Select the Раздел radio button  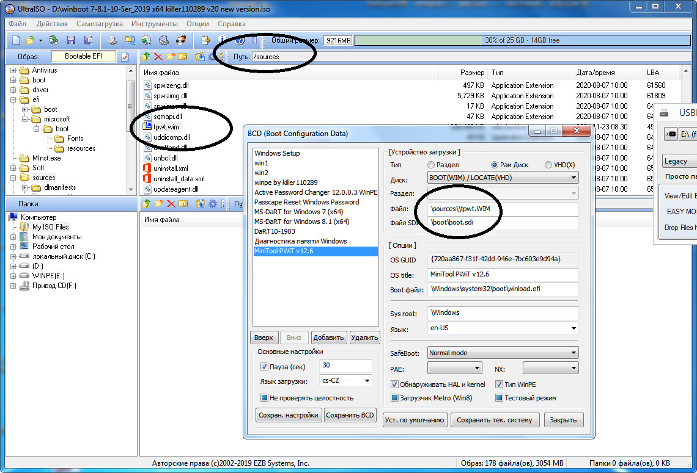pyautogui.click(x=432, y=165)
